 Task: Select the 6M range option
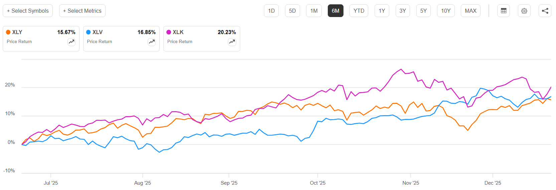tap(335, 11)
